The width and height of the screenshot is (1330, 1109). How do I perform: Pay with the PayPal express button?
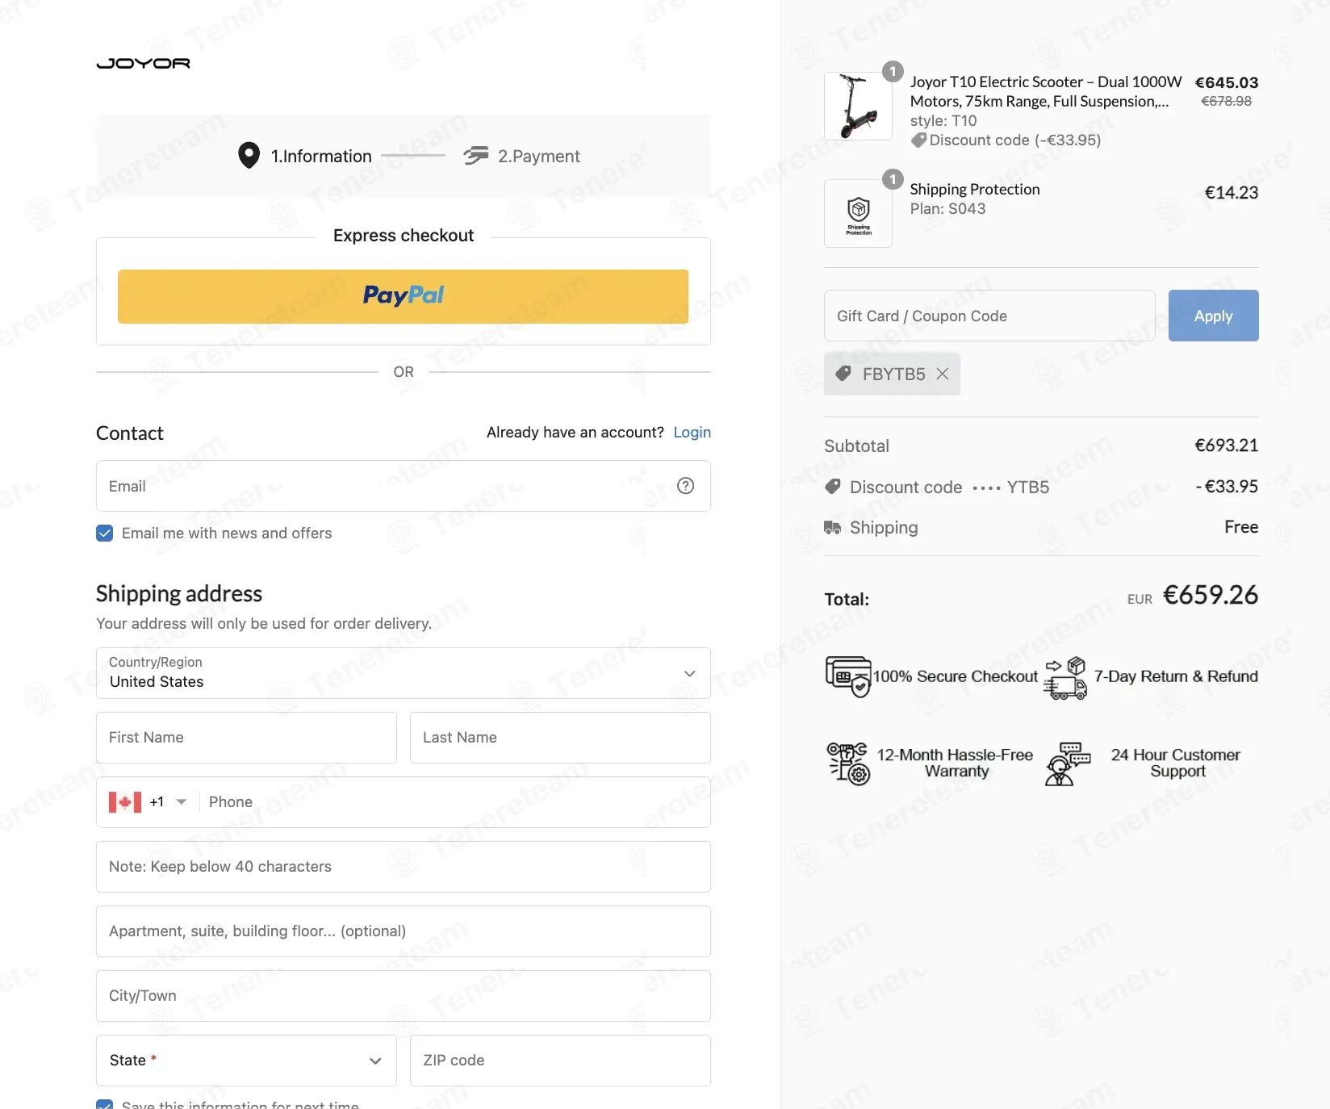[x=404, y=296]
